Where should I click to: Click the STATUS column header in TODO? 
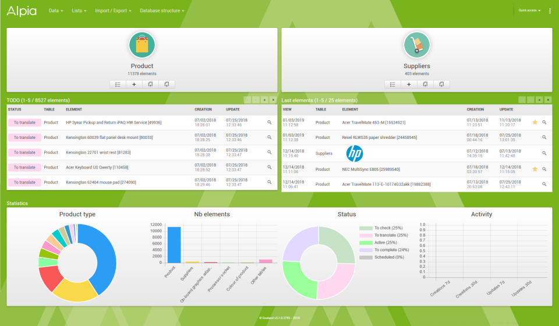click(15, 110)
